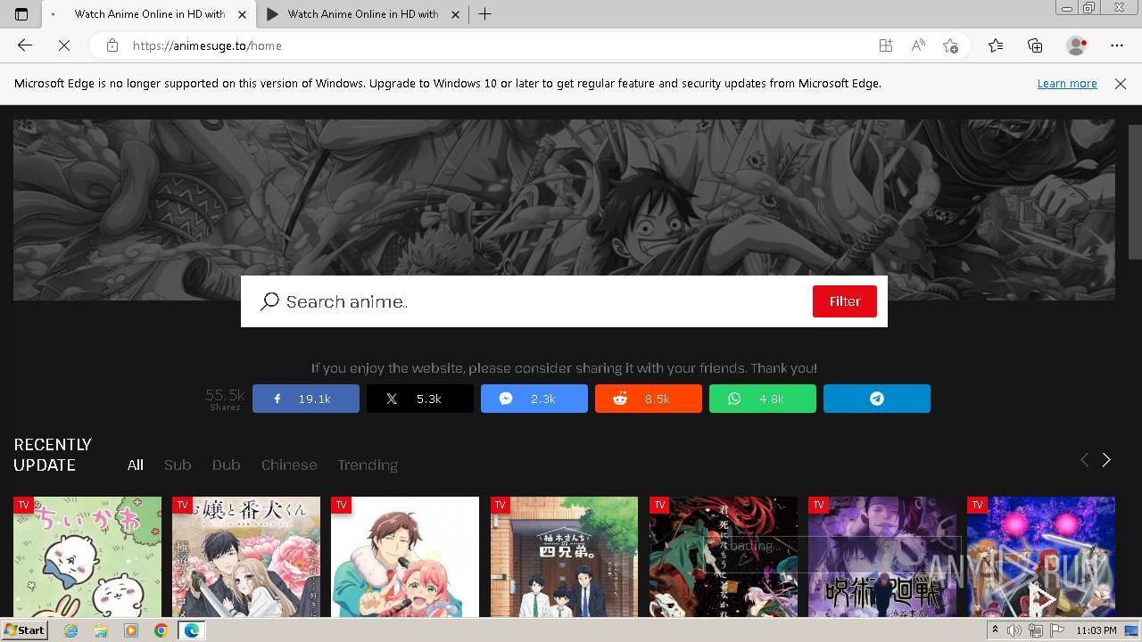This screenshot has height=642, width=1142.
Task: Go back using browser back arrow
Action: [x=25, y=45]
